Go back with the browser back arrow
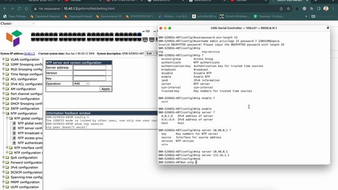 pyautogui.click(x=5, y=8)
